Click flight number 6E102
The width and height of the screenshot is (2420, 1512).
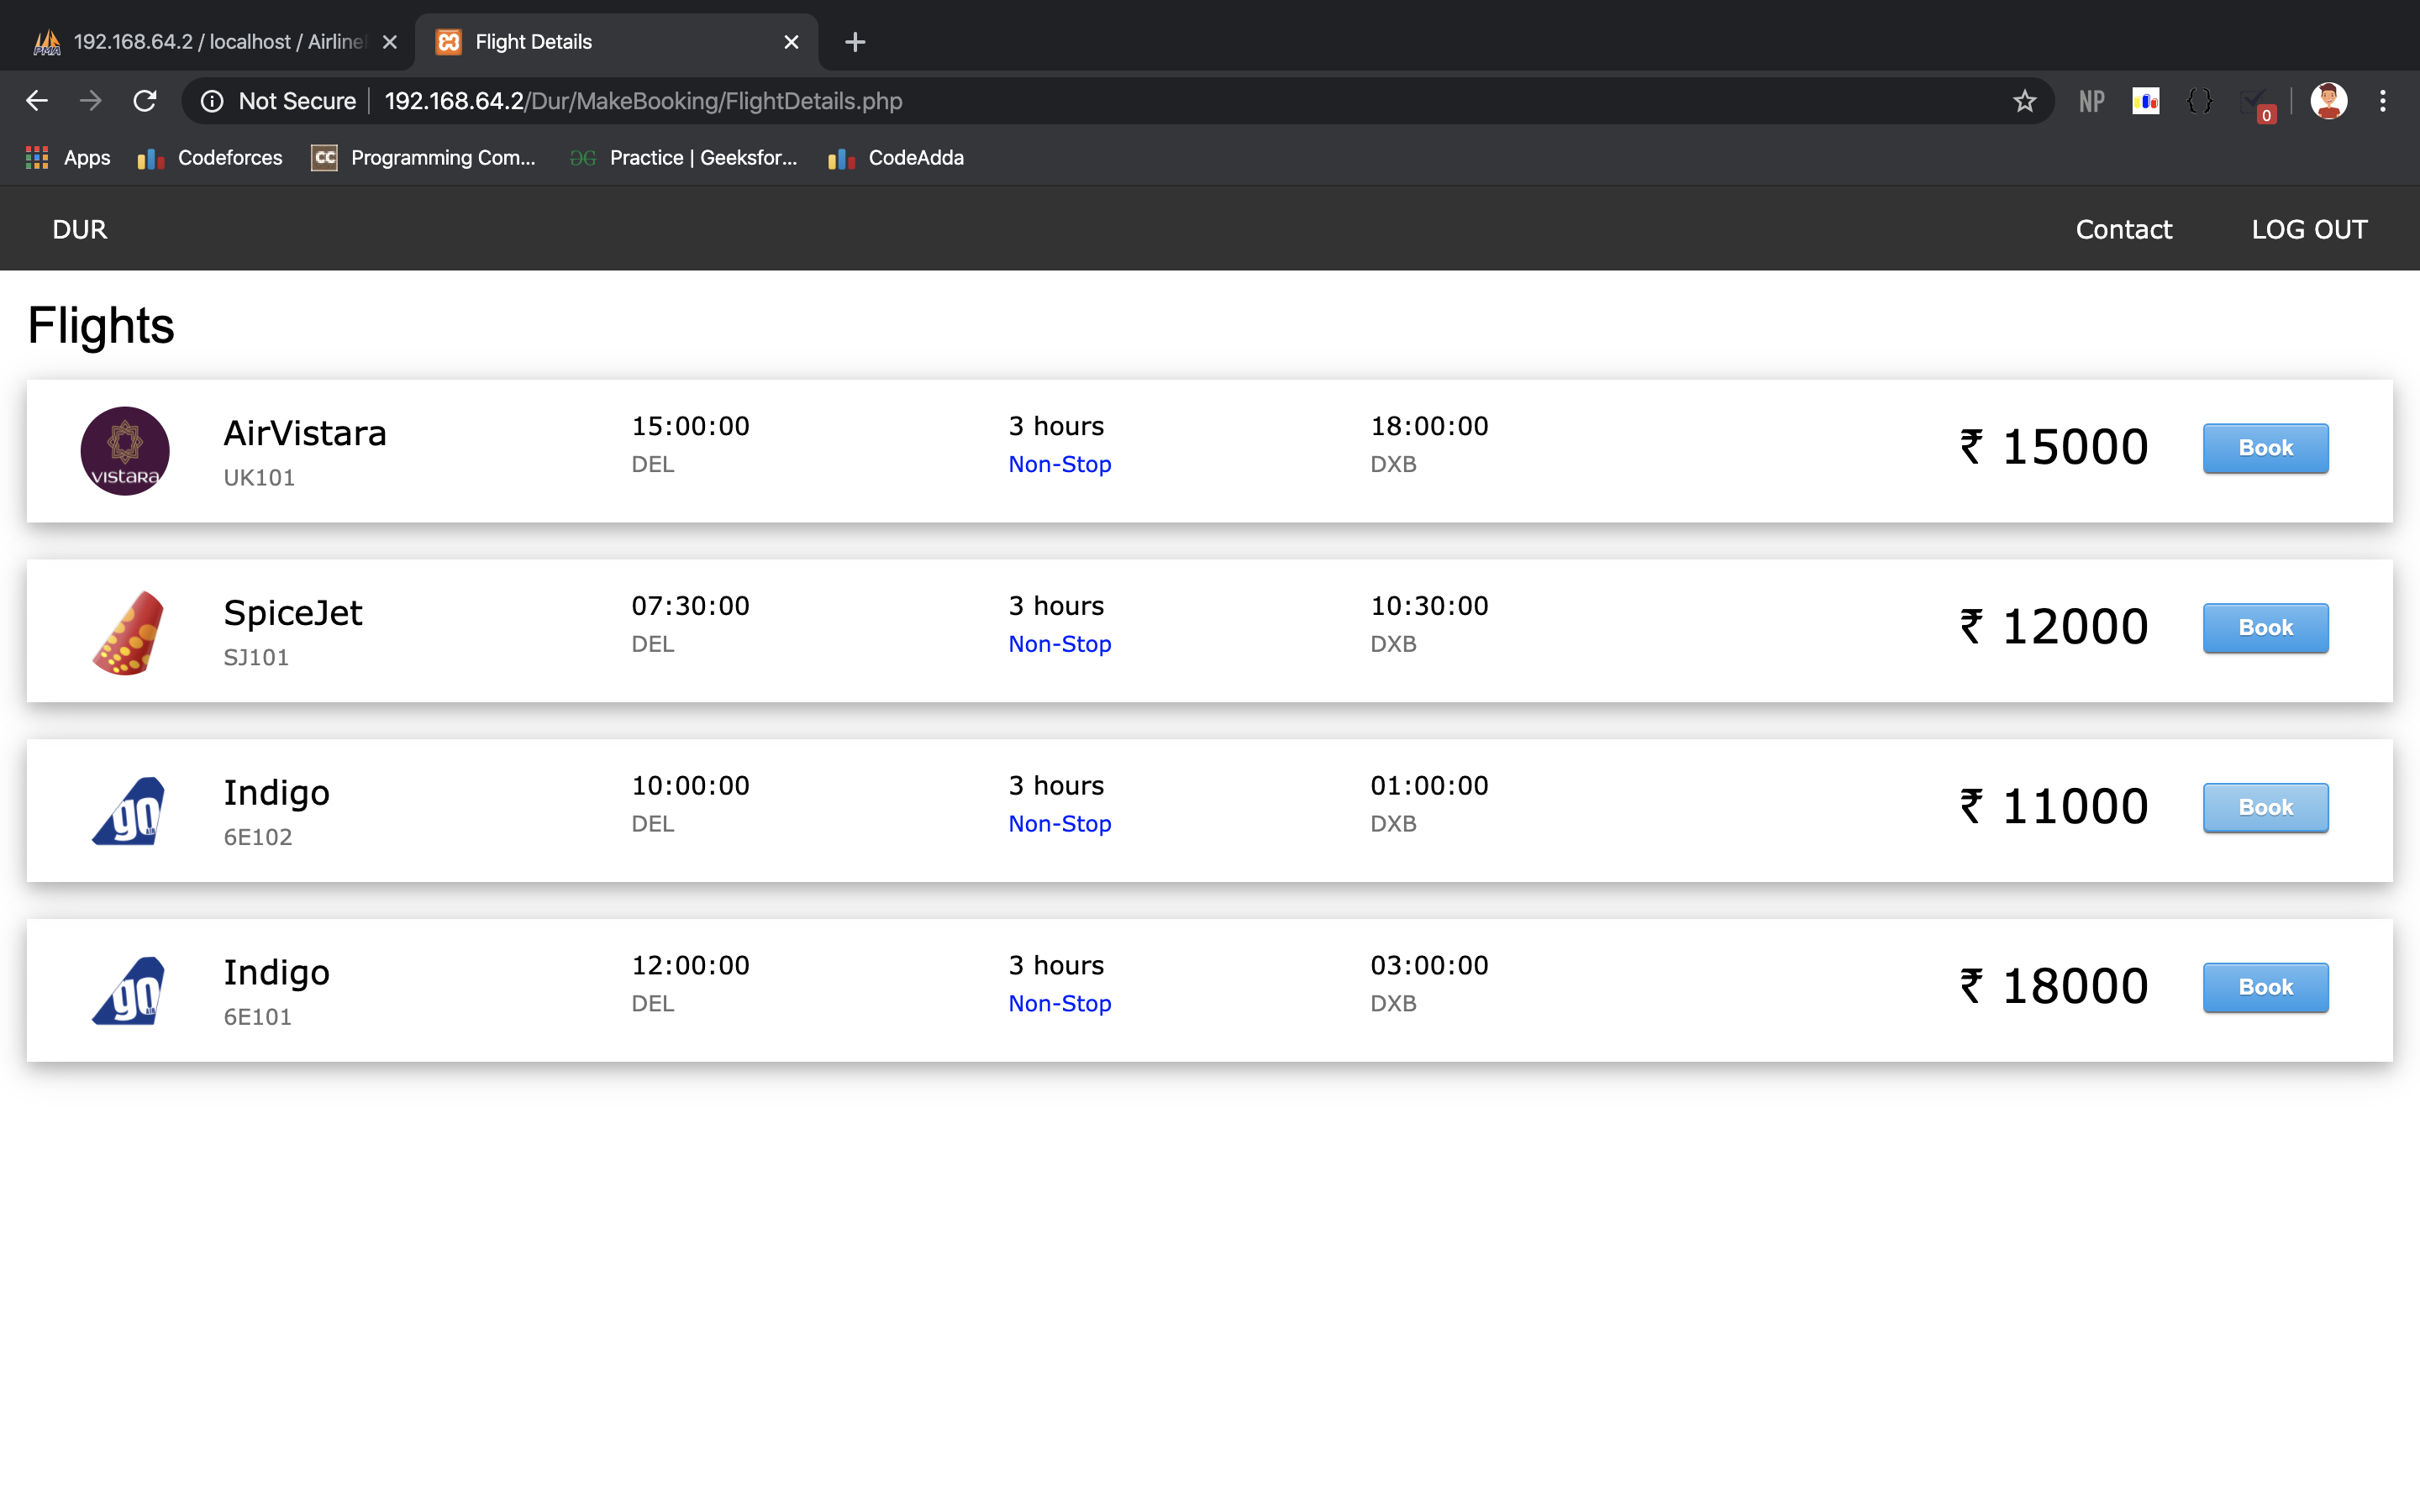click(258, 837)
